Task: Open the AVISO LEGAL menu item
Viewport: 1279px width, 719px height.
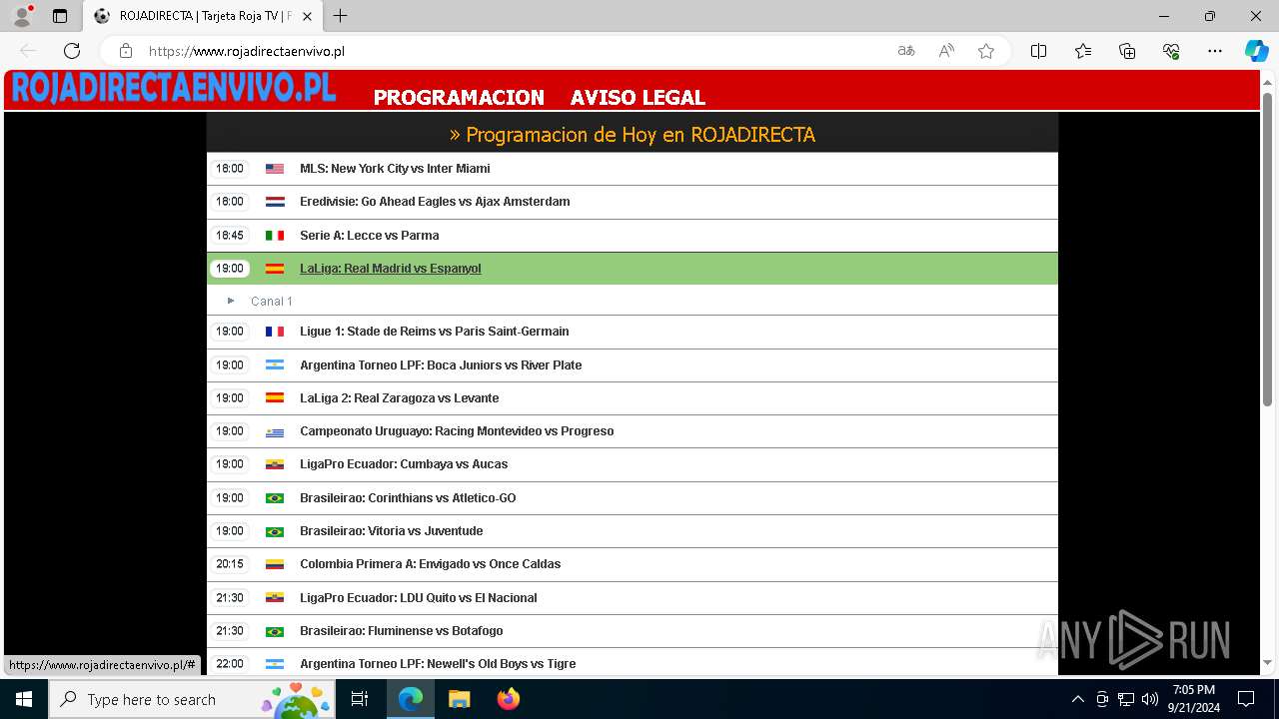Action: (x=639, y=98)
